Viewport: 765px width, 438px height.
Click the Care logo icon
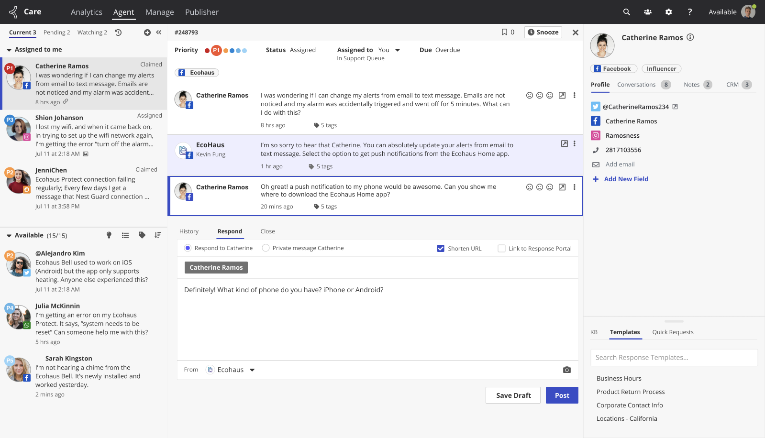13,11
